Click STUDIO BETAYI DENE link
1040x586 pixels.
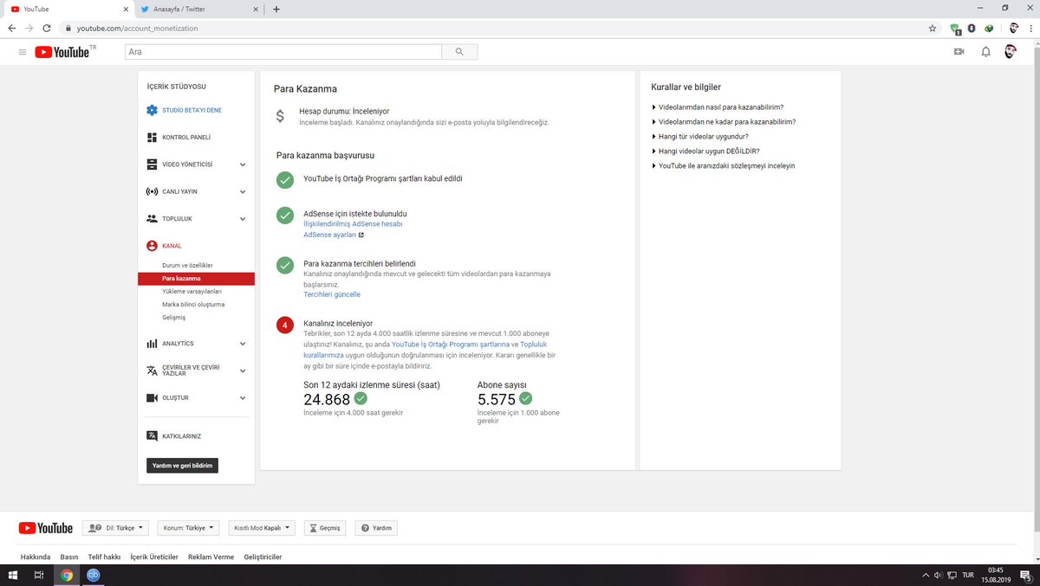click(x=192, y=110)
